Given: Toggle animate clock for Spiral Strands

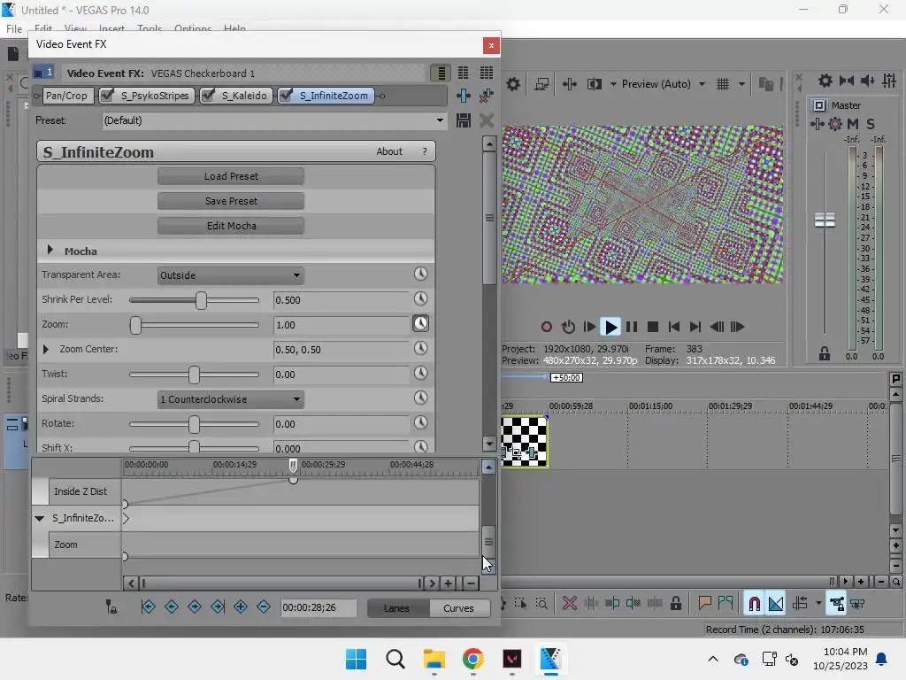Looking at the screenshot, I should [420, 398].
